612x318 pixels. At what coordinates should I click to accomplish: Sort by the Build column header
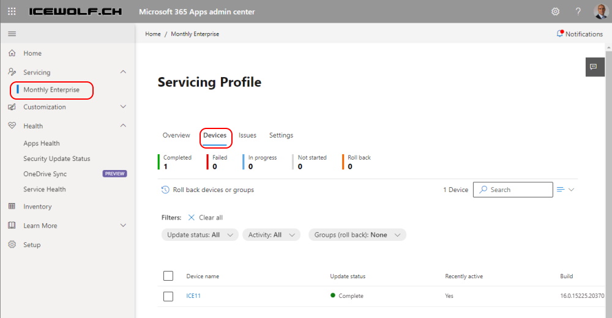pyautogui.click(x=566, y=276)
